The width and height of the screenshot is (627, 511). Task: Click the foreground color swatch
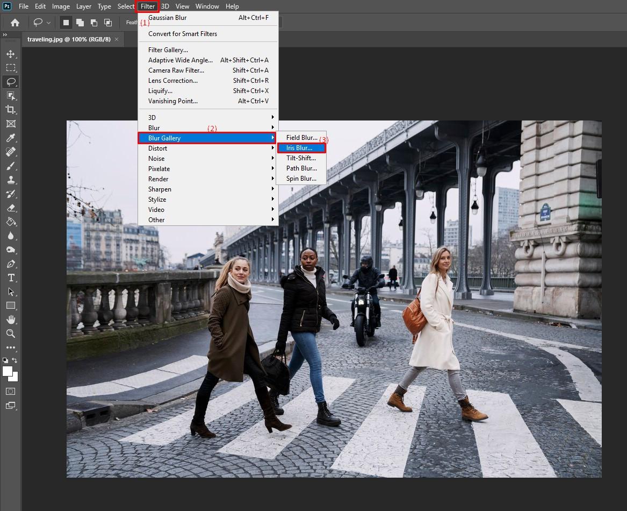coord(8,372)
